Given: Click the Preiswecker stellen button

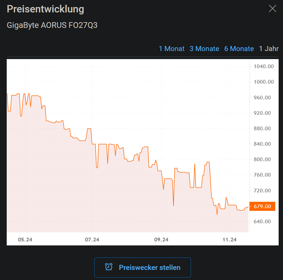Looking at the screenshot, I should point(143,268).
